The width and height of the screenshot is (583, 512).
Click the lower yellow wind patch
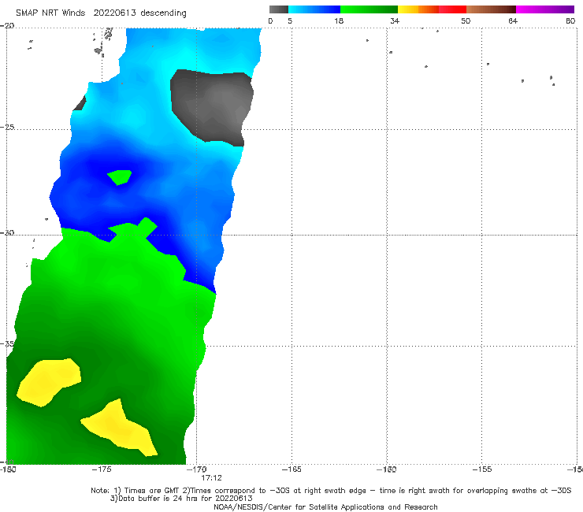pos(120,428)
